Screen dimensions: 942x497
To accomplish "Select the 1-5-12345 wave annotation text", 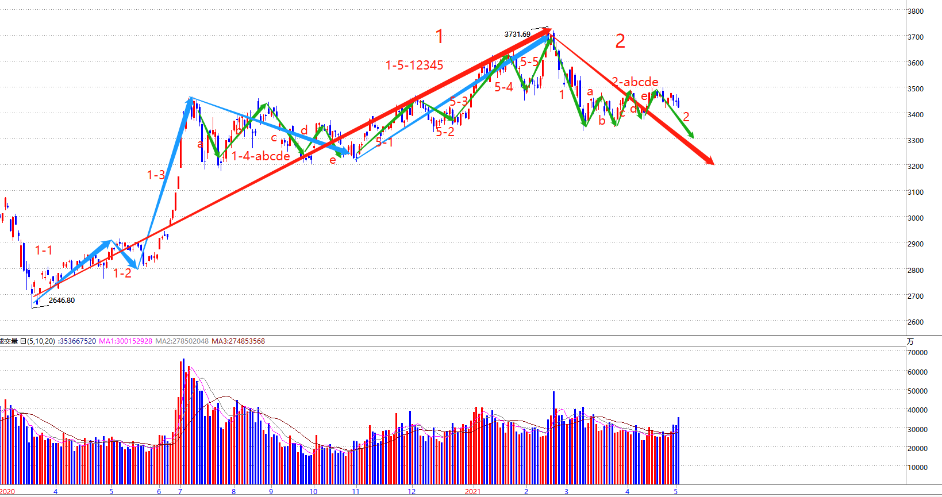I will pos(414,66).
